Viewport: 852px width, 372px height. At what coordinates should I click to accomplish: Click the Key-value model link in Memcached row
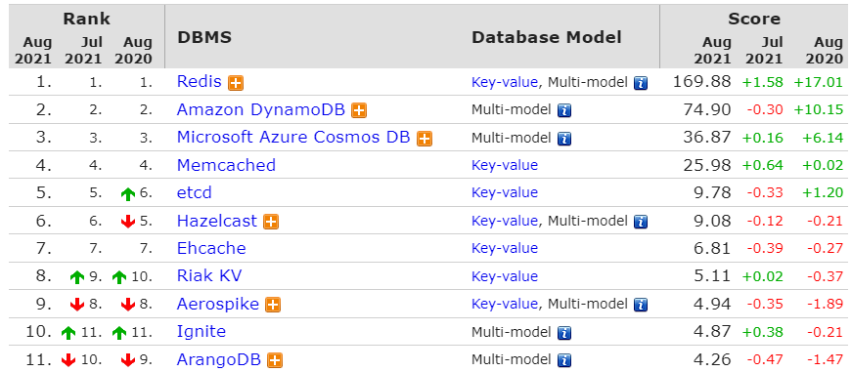(504, 165)
